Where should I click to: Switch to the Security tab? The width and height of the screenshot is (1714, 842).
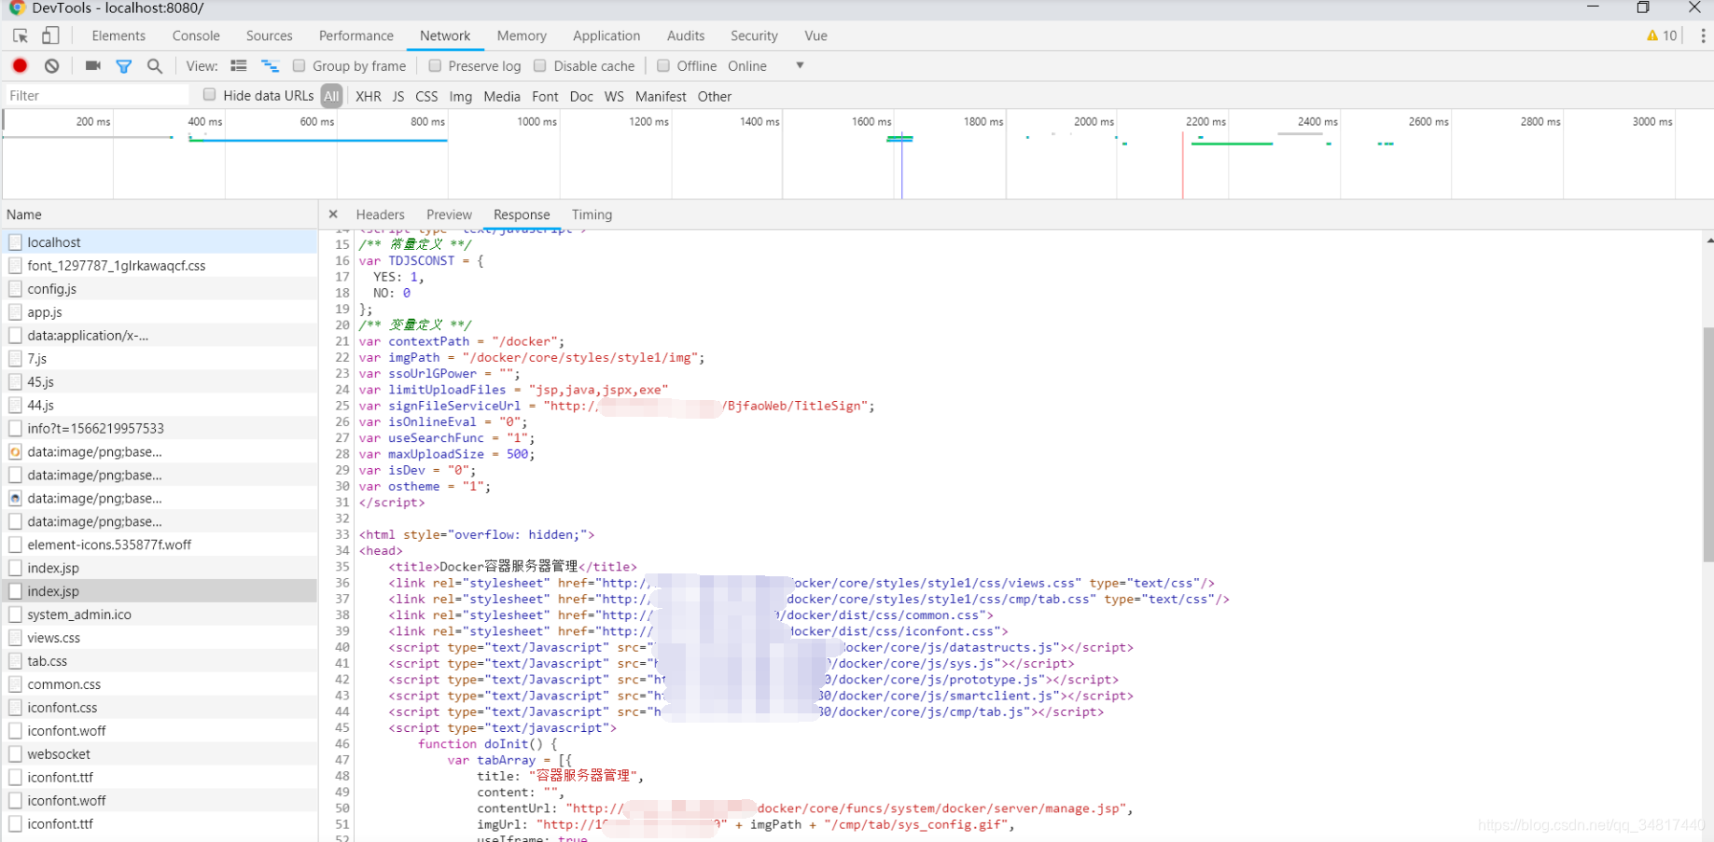[754, 35]
